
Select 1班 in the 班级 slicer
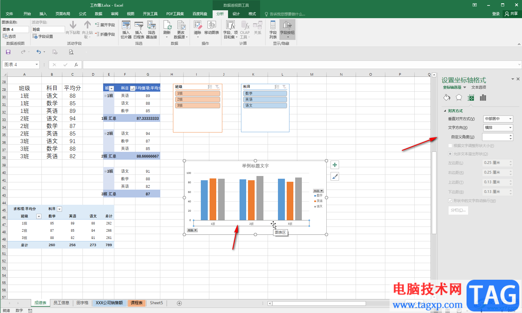197,93
